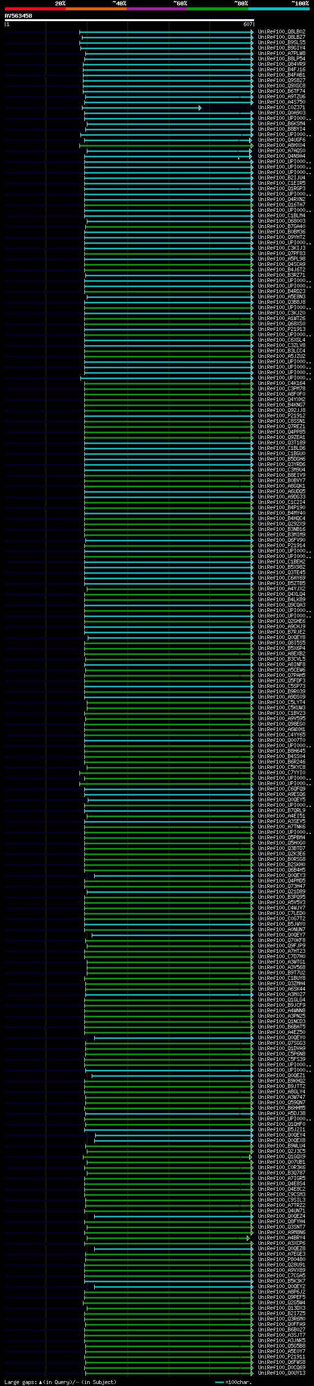The image size is (314, 1386).
Task: Click the yellow triangle in Large gaps legend
Action: [40, 1382]
